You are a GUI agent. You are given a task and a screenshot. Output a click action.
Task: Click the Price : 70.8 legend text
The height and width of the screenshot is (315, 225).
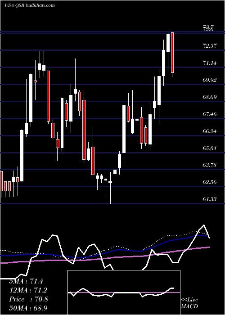[28, 299]
